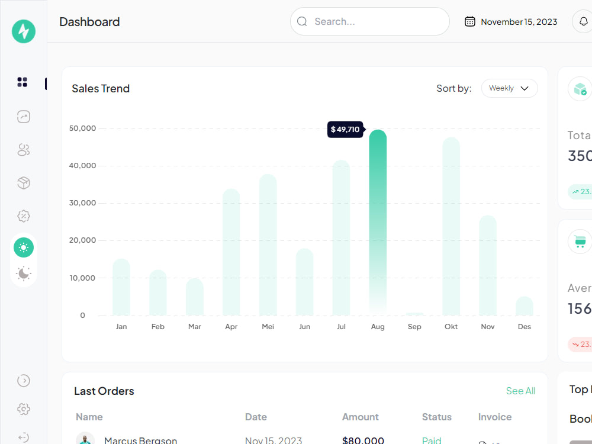Click the Aug highlighted sales bar

[378, 223]
